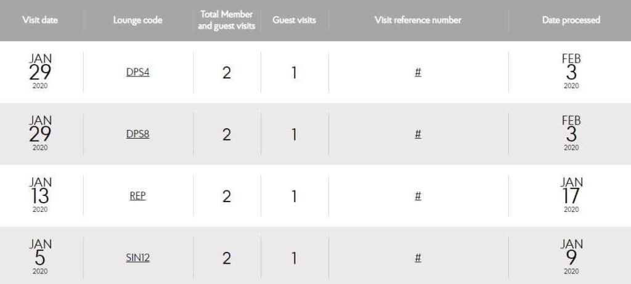Image resolution: width=631 pixels, height=284 pixels.
Task: Click the REP lounge code link
Action: pyautogui.click(x=137, y=196)
